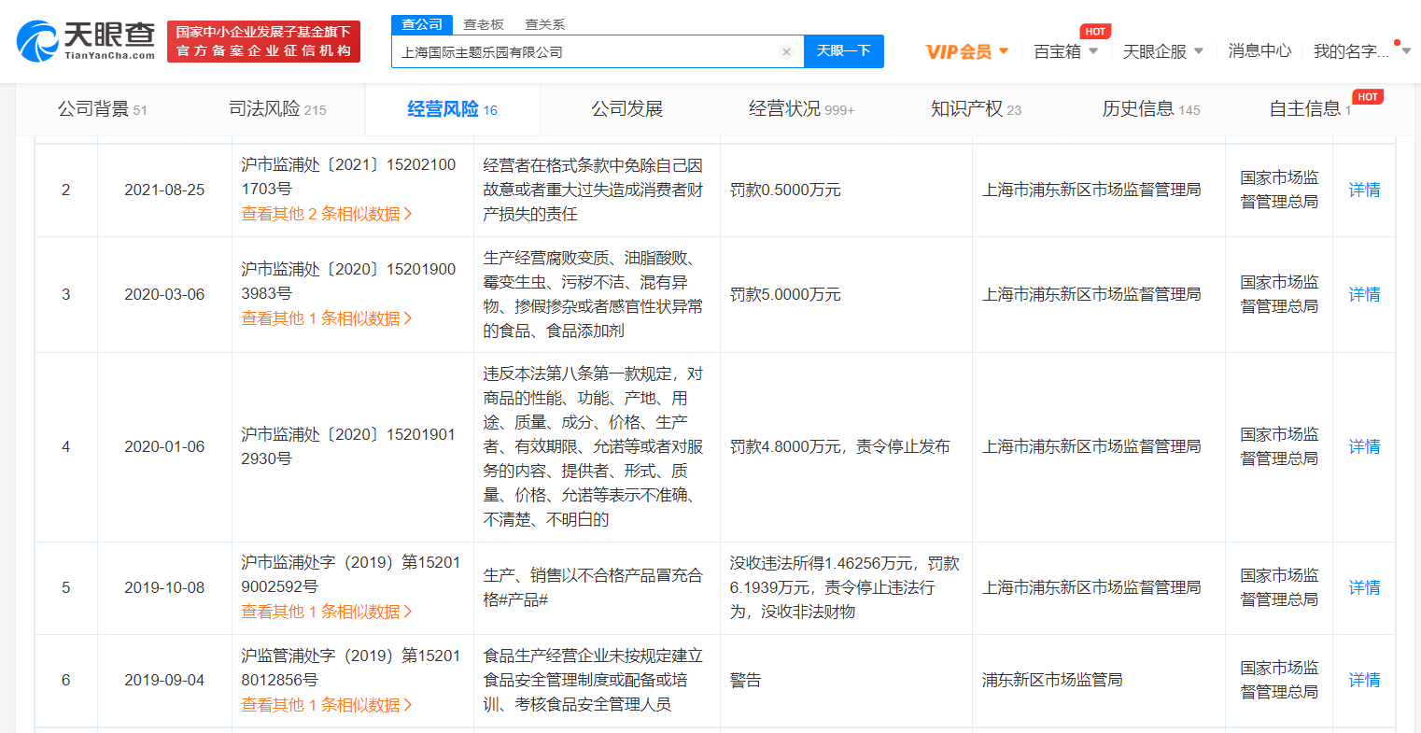The height and width of the screenshot is (733, 1421).
Task: Click the HOT badge above 百宝箱
Action: pyautogui.click(x=1095, y=32)
